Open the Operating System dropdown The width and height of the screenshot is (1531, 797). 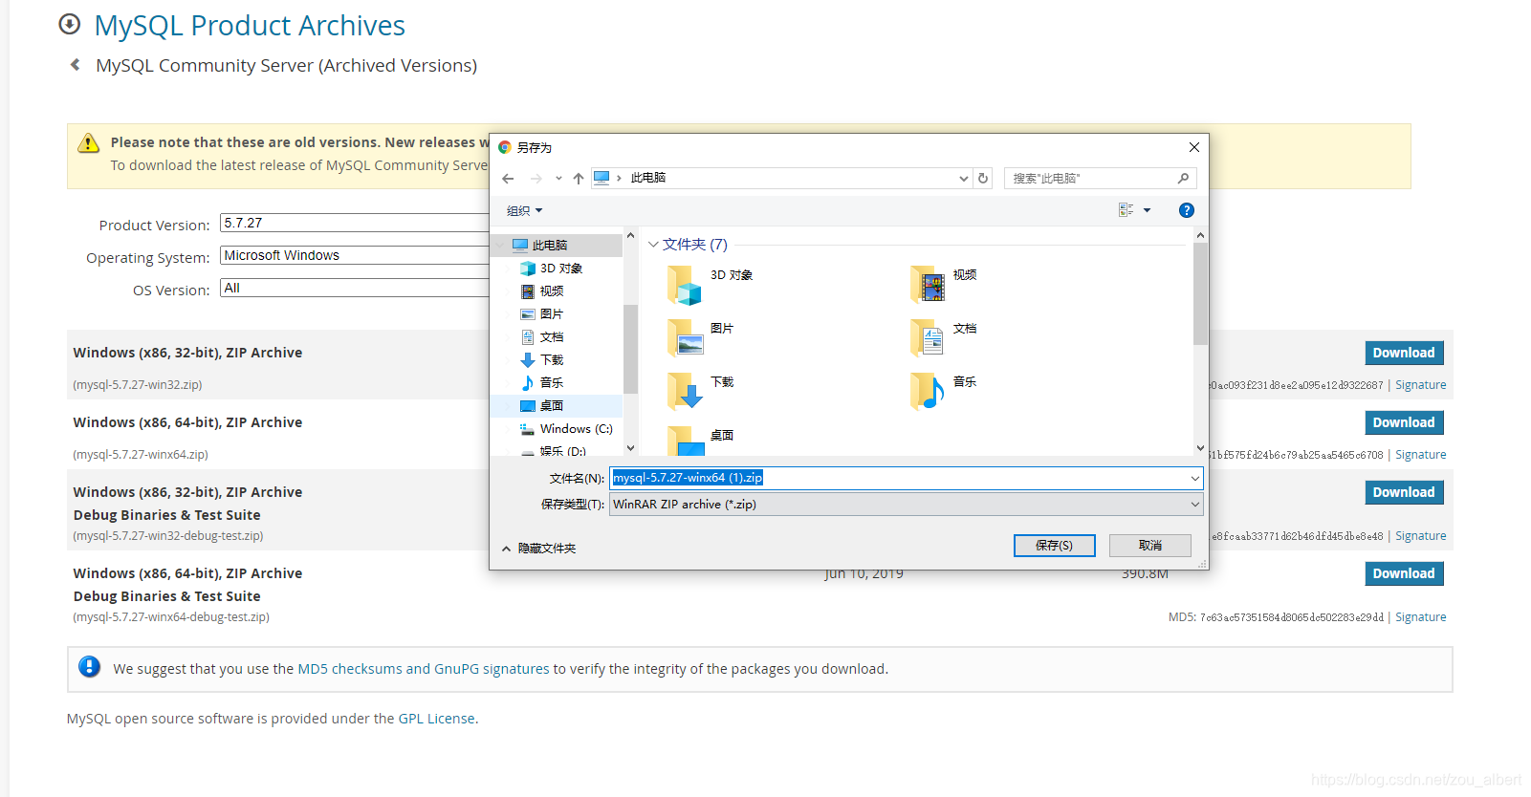pos(355,255)
